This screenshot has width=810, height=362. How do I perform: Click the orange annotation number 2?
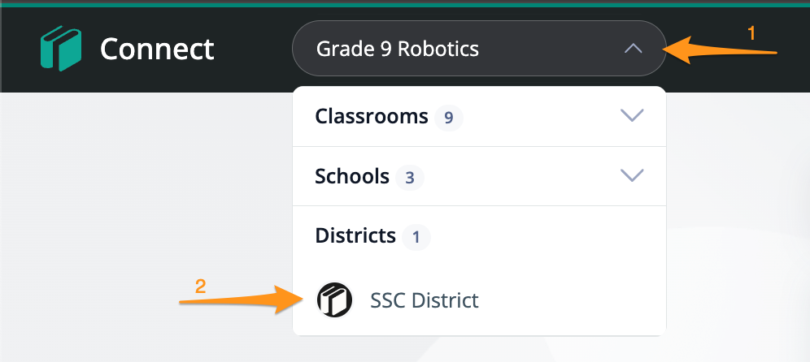(x=200, y=287)
